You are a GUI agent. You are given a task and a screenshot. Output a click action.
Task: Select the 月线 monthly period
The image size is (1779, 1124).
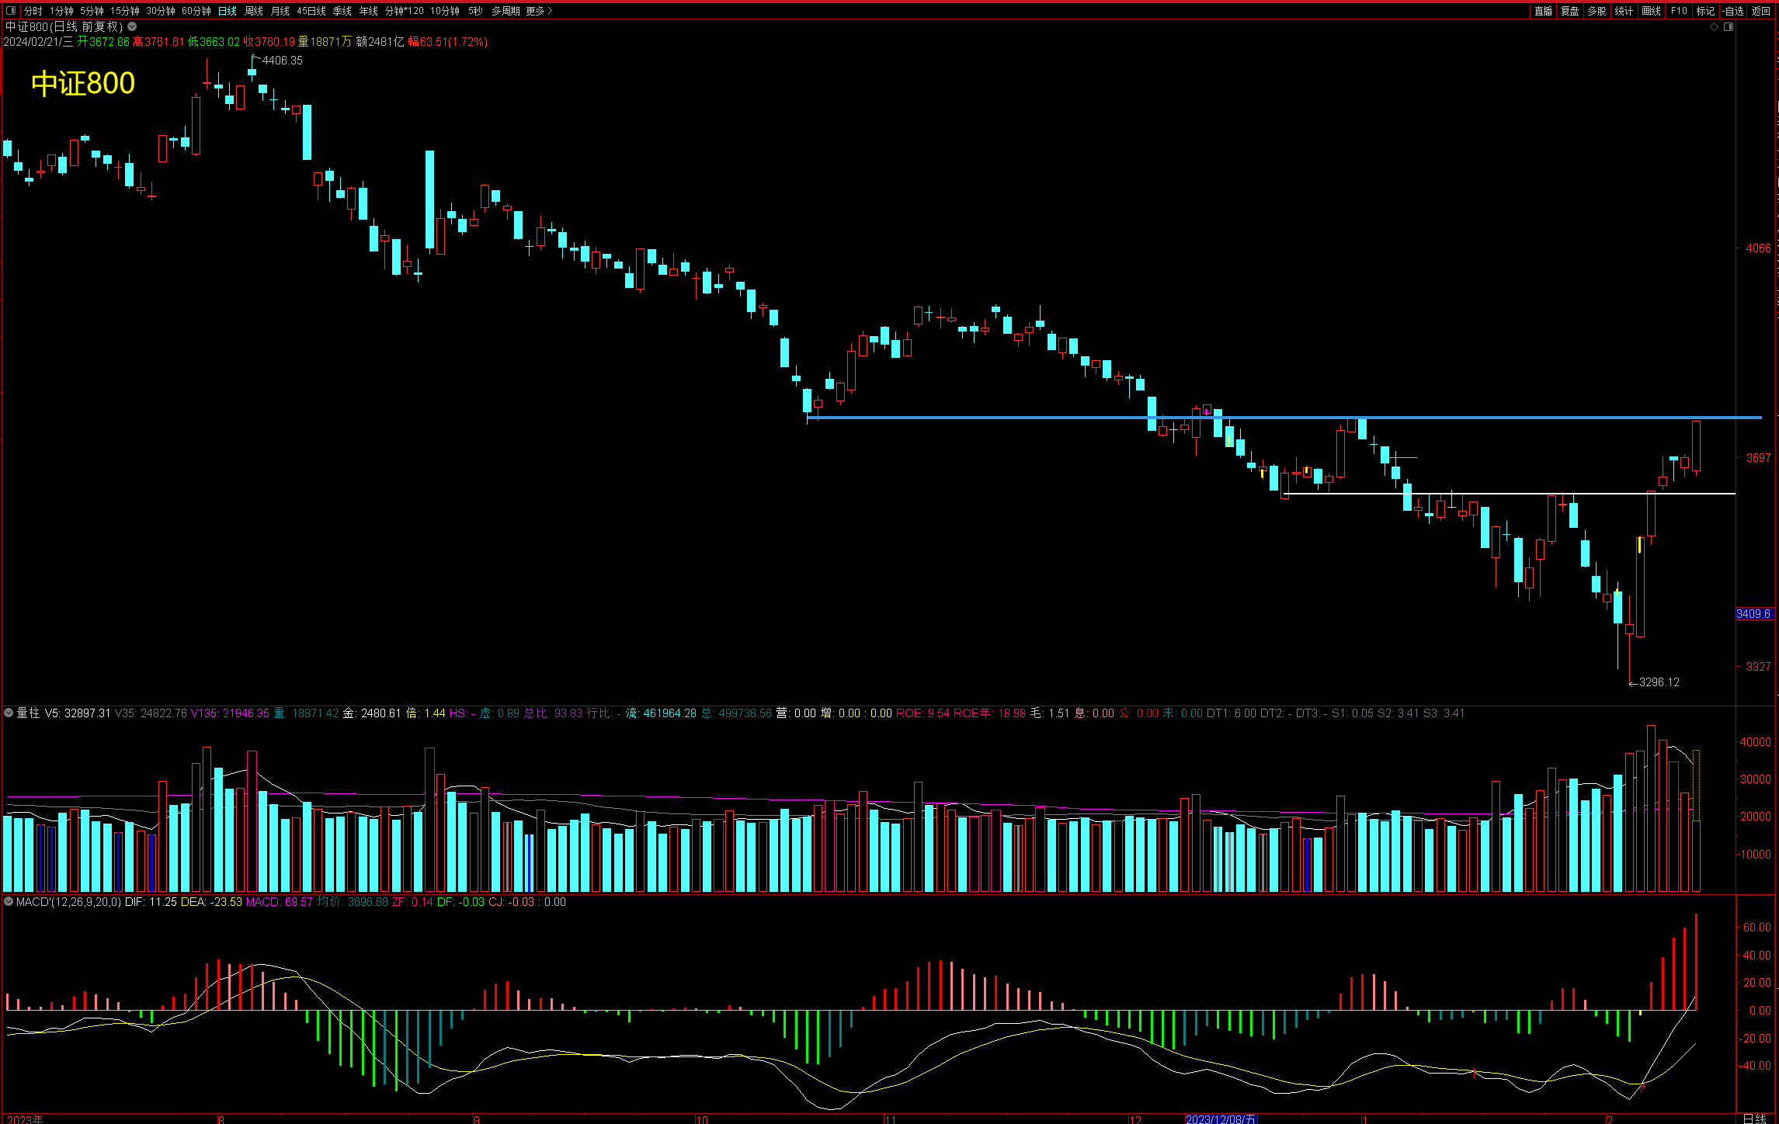click(280, 11)
